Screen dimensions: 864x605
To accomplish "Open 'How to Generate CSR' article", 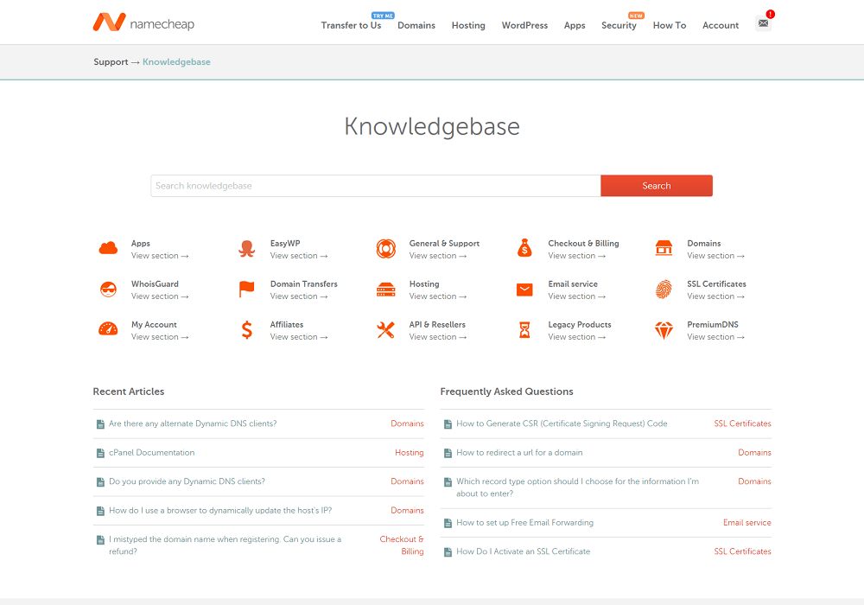I will pos(562,423).
